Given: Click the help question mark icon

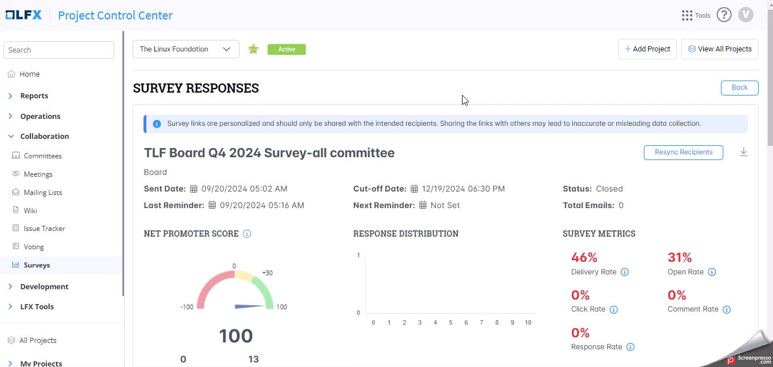Looking at the screenshot, I should [x=724, y=15].
